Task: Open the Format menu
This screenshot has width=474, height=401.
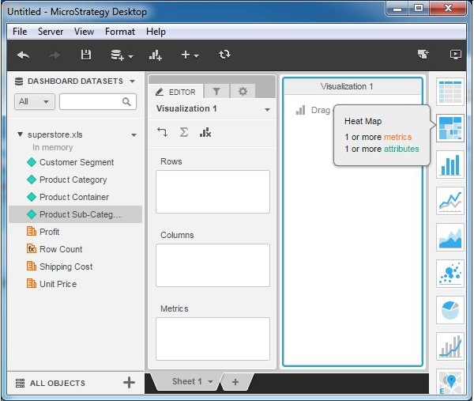Action: point(120,32)
